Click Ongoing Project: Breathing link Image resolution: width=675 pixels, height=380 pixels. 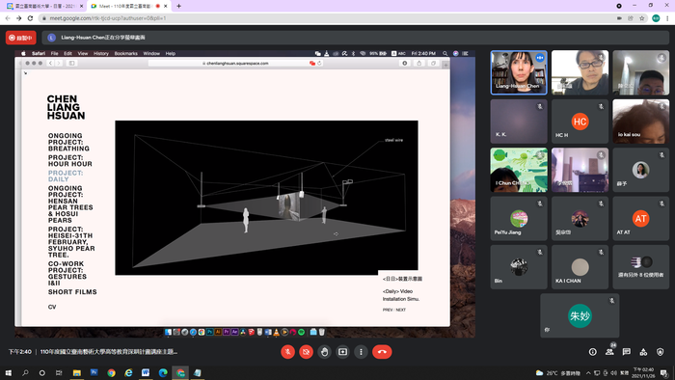tap(68, 142)
